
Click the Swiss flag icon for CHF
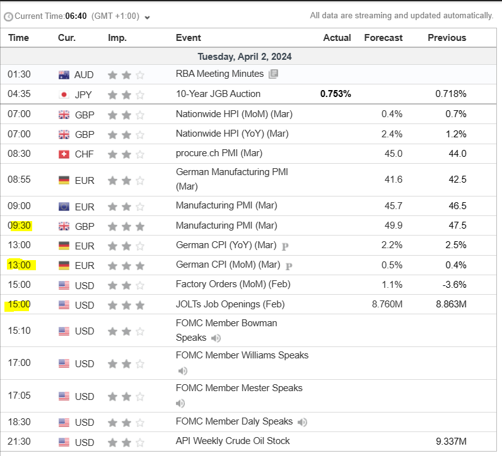pos(64,154)
